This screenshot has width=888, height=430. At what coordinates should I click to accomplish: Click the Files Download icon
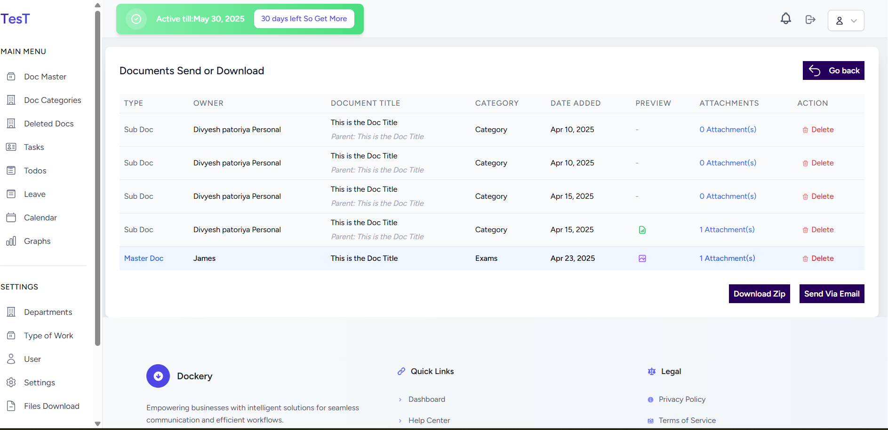point(11,406)
